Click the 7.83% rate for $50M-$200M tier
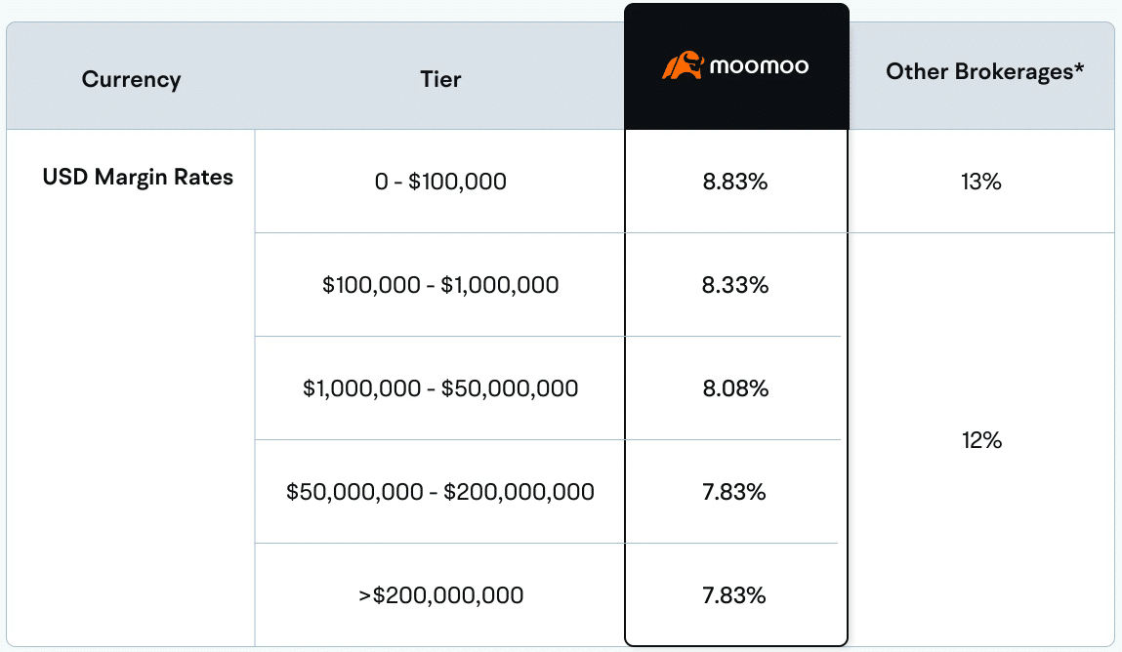This screenshot has height=652, width=1122. tap(735, 492)
